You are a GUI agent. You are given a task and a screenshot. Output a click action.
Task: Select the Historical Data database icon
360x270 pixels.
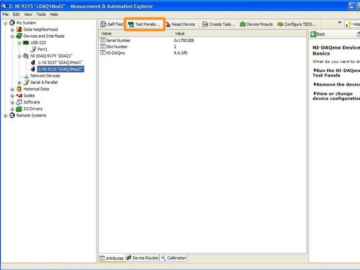coord(19,89)
